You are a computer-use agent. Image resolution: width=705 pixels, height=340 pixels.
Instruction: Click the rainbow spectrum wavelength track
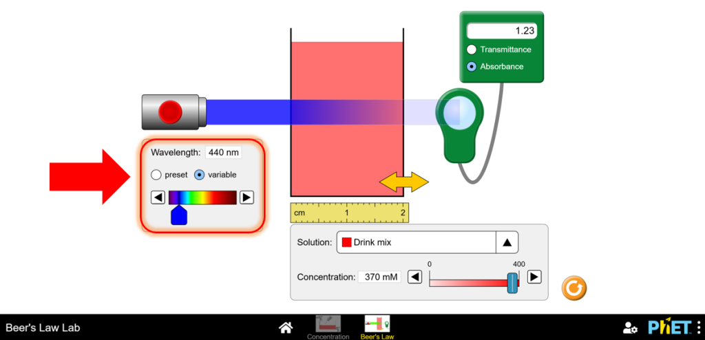[202, 198]
